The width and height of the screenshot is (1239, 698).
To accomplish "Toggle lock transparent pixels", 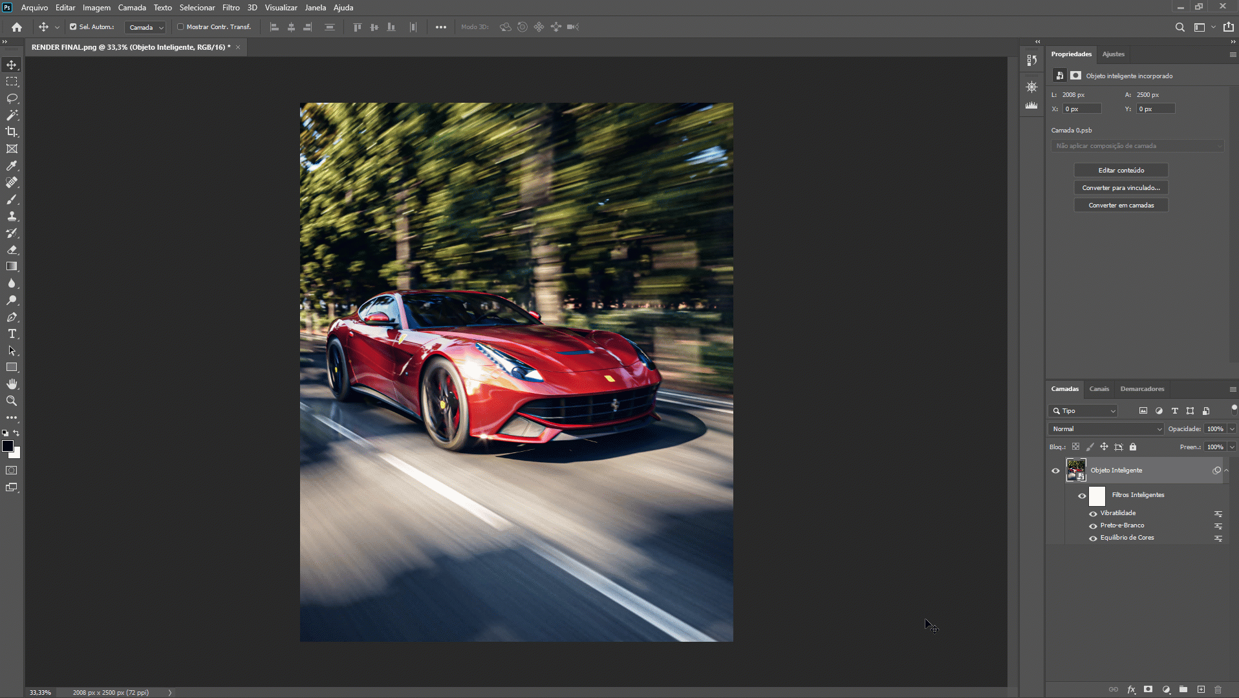I will 1075,447.
